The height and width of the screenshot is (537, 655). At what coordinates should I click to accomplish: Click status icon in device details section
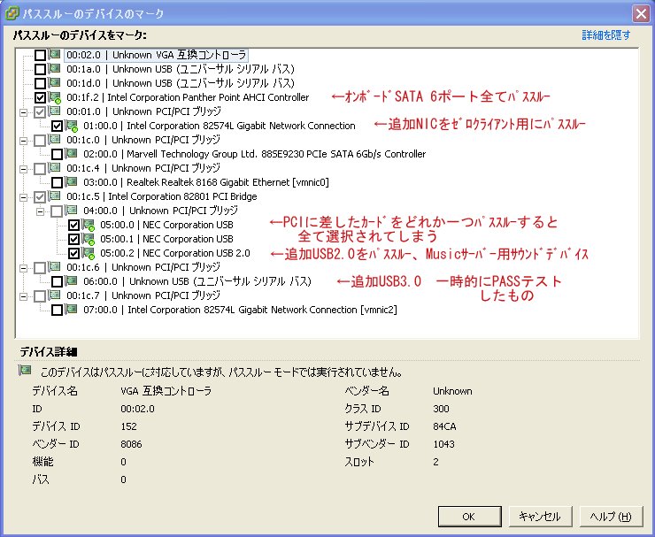point(24,372)
